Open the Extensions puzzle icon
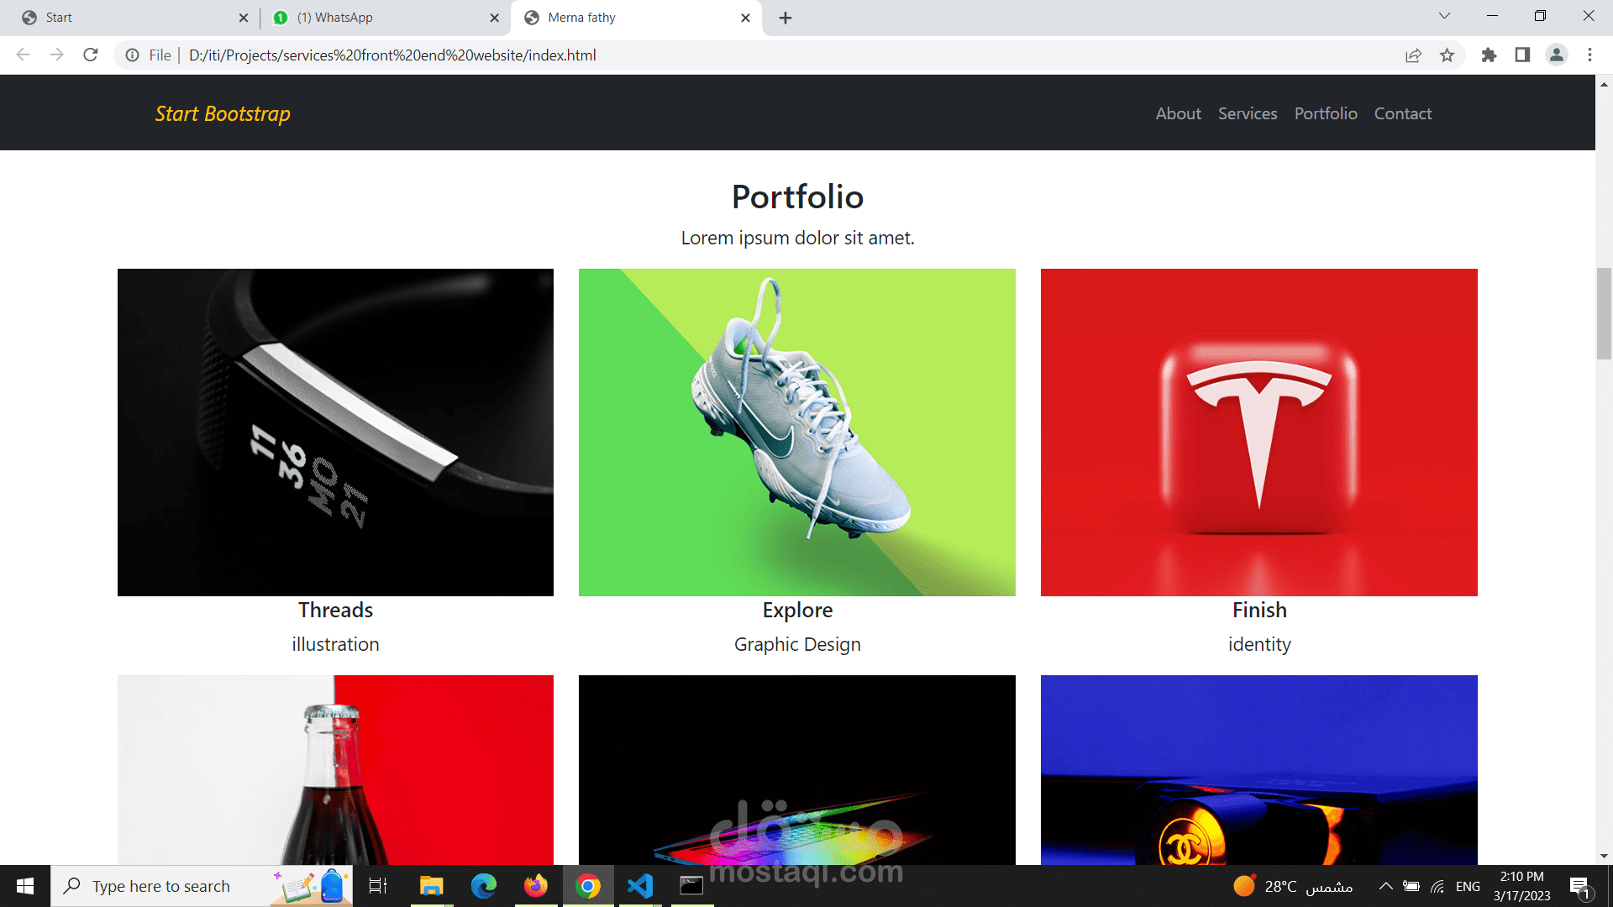The width and height of the screenshot is (1613, 907). (1489, 55)
